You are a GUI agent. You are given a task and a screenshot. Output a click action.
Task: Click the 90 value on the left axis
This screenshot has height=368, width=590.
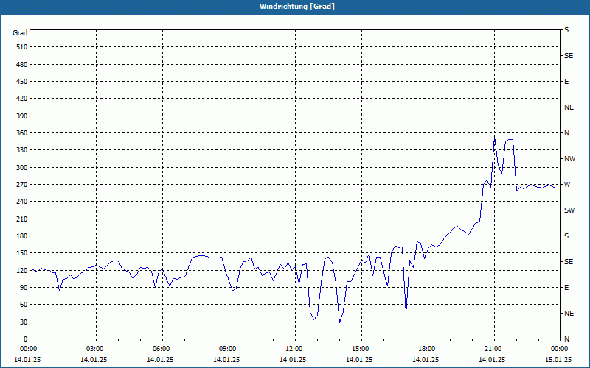(x=24, y=288)
